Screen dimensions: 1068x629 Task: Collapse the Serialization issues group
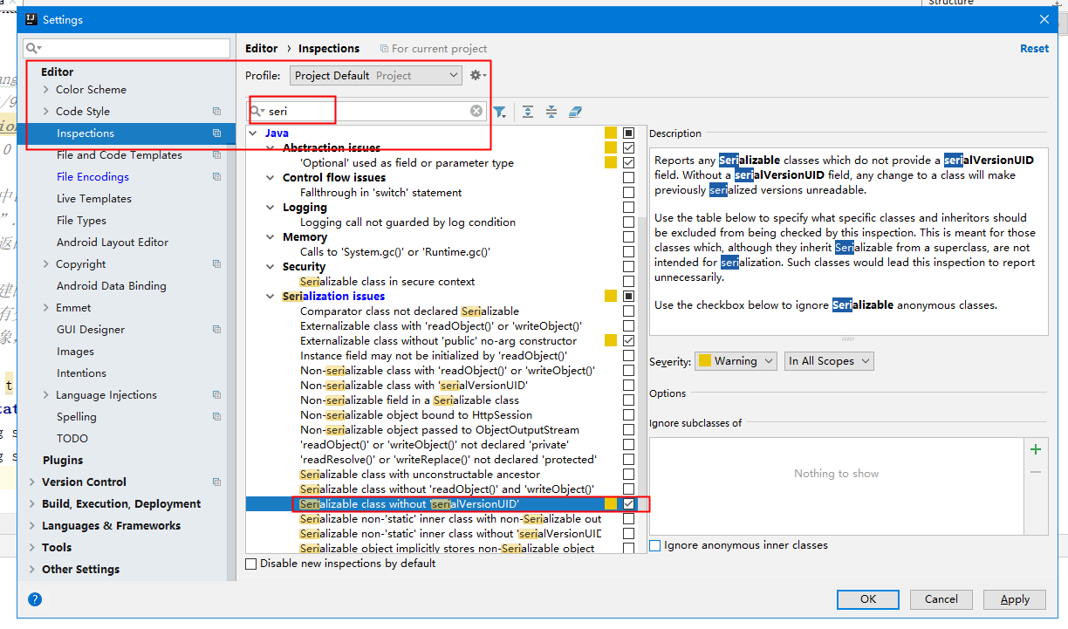271,297
